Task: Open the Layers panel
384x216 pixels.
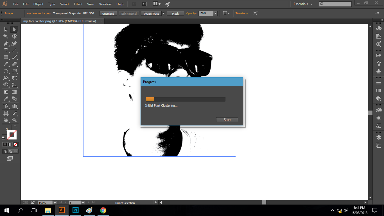Action: coord(379,138)
